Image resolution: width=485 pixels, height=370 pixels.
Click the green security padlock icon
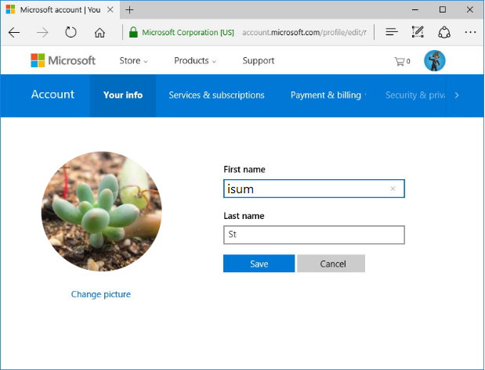(x=133, y=32)
